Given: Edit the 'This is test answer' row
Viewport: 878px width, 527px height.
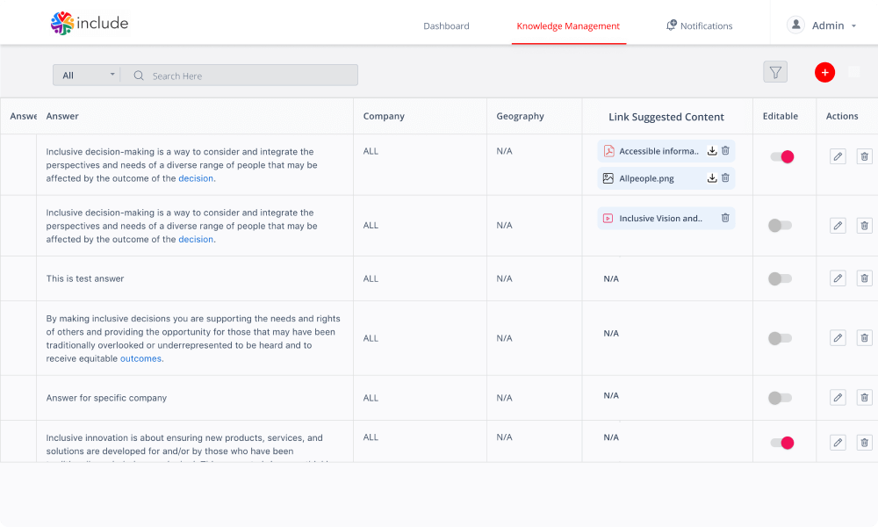Looking at the screenshot, I should [838, 278].
